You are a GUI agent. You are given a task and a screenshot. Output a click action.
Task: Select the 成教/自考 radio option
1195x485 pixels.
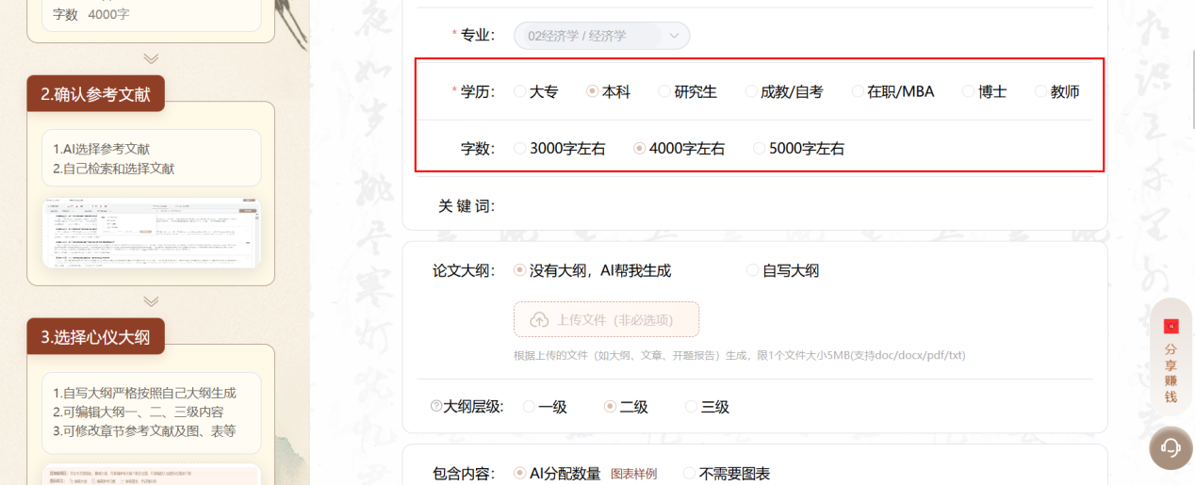click(x=751, y=91)
